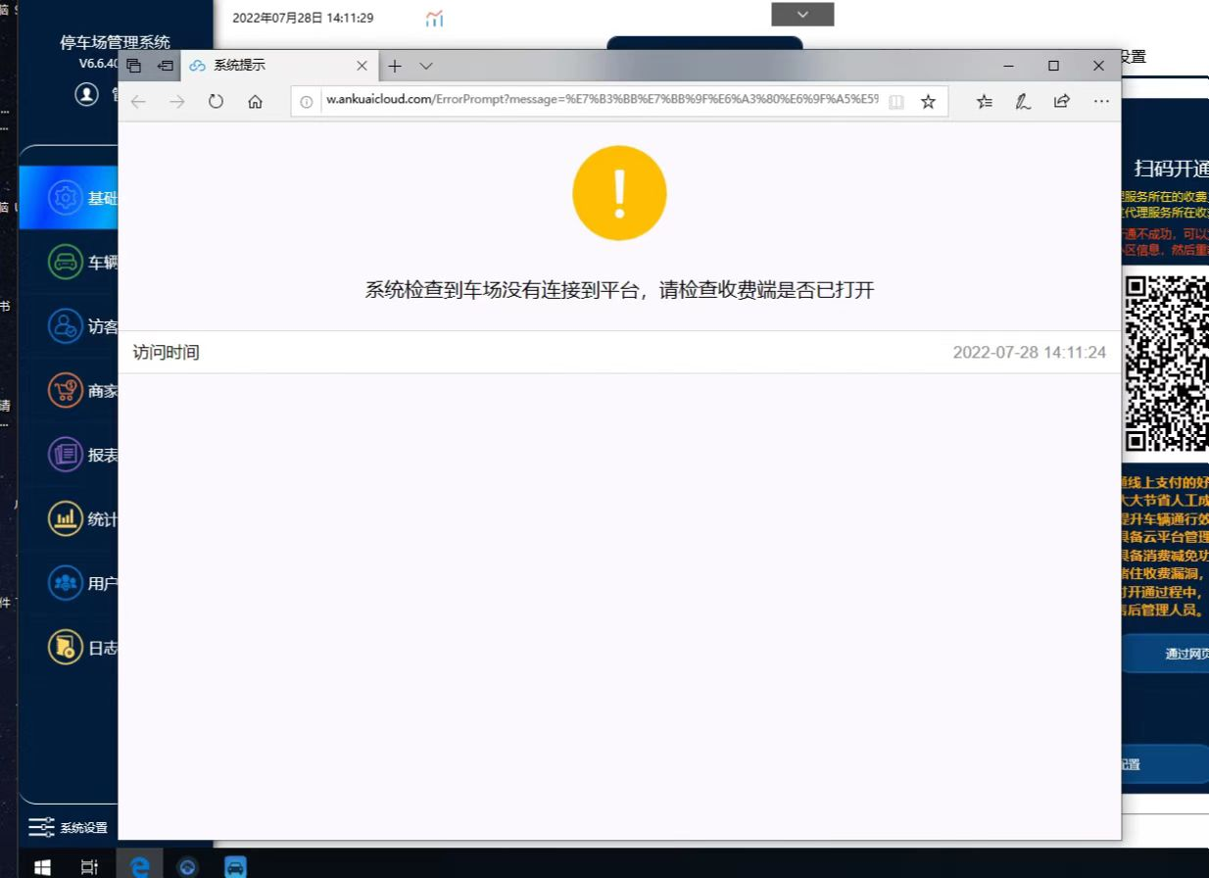Screen dimensions: 1209x878
Task: Click the tabs set aside icon
Action: coord(134,66)
